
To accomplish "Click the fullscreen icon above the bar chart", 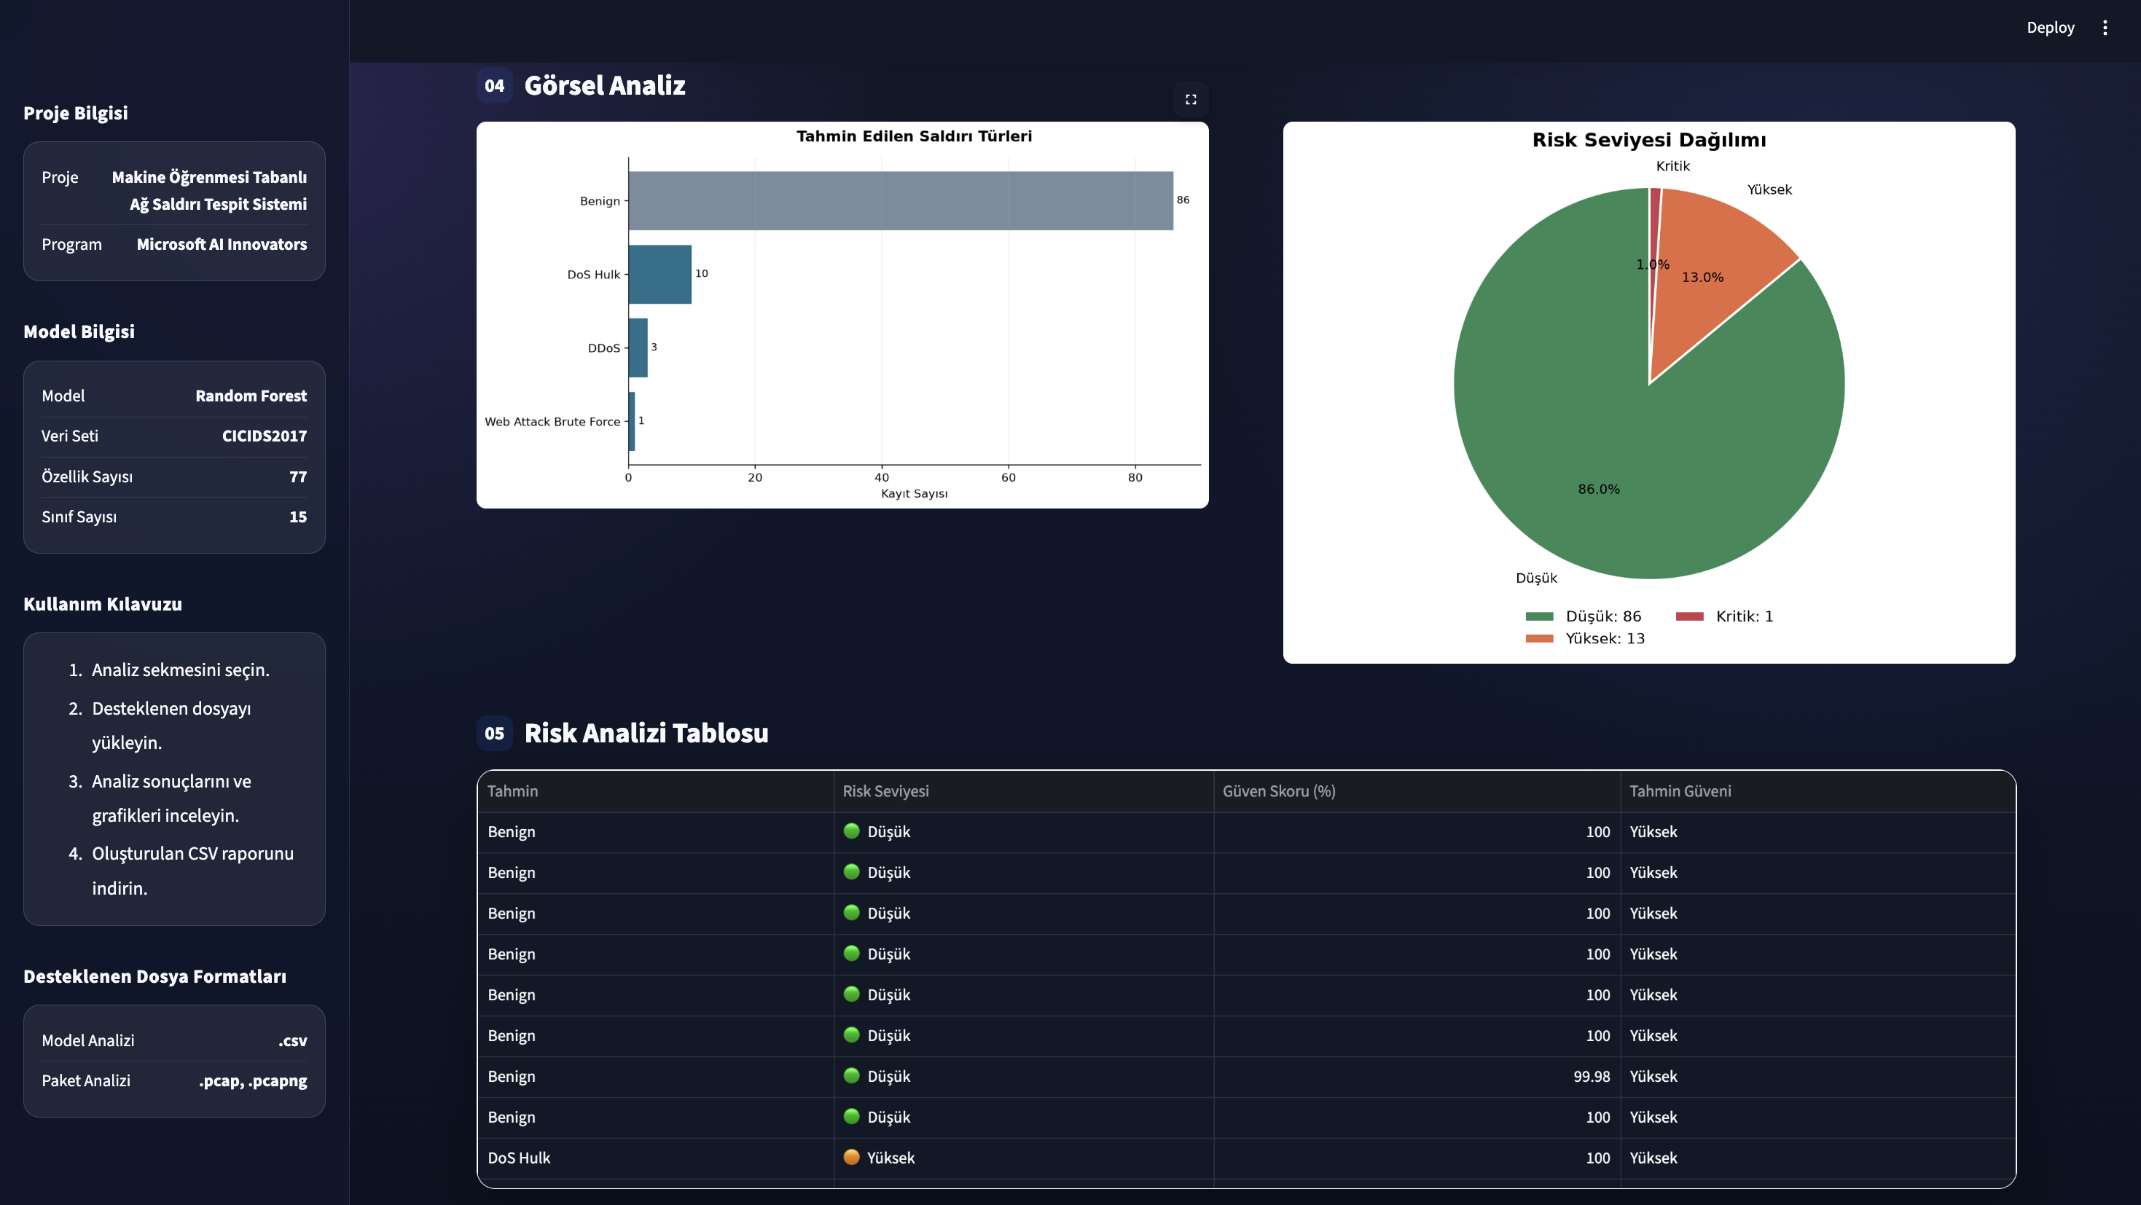I will (x=1190, y=100).
